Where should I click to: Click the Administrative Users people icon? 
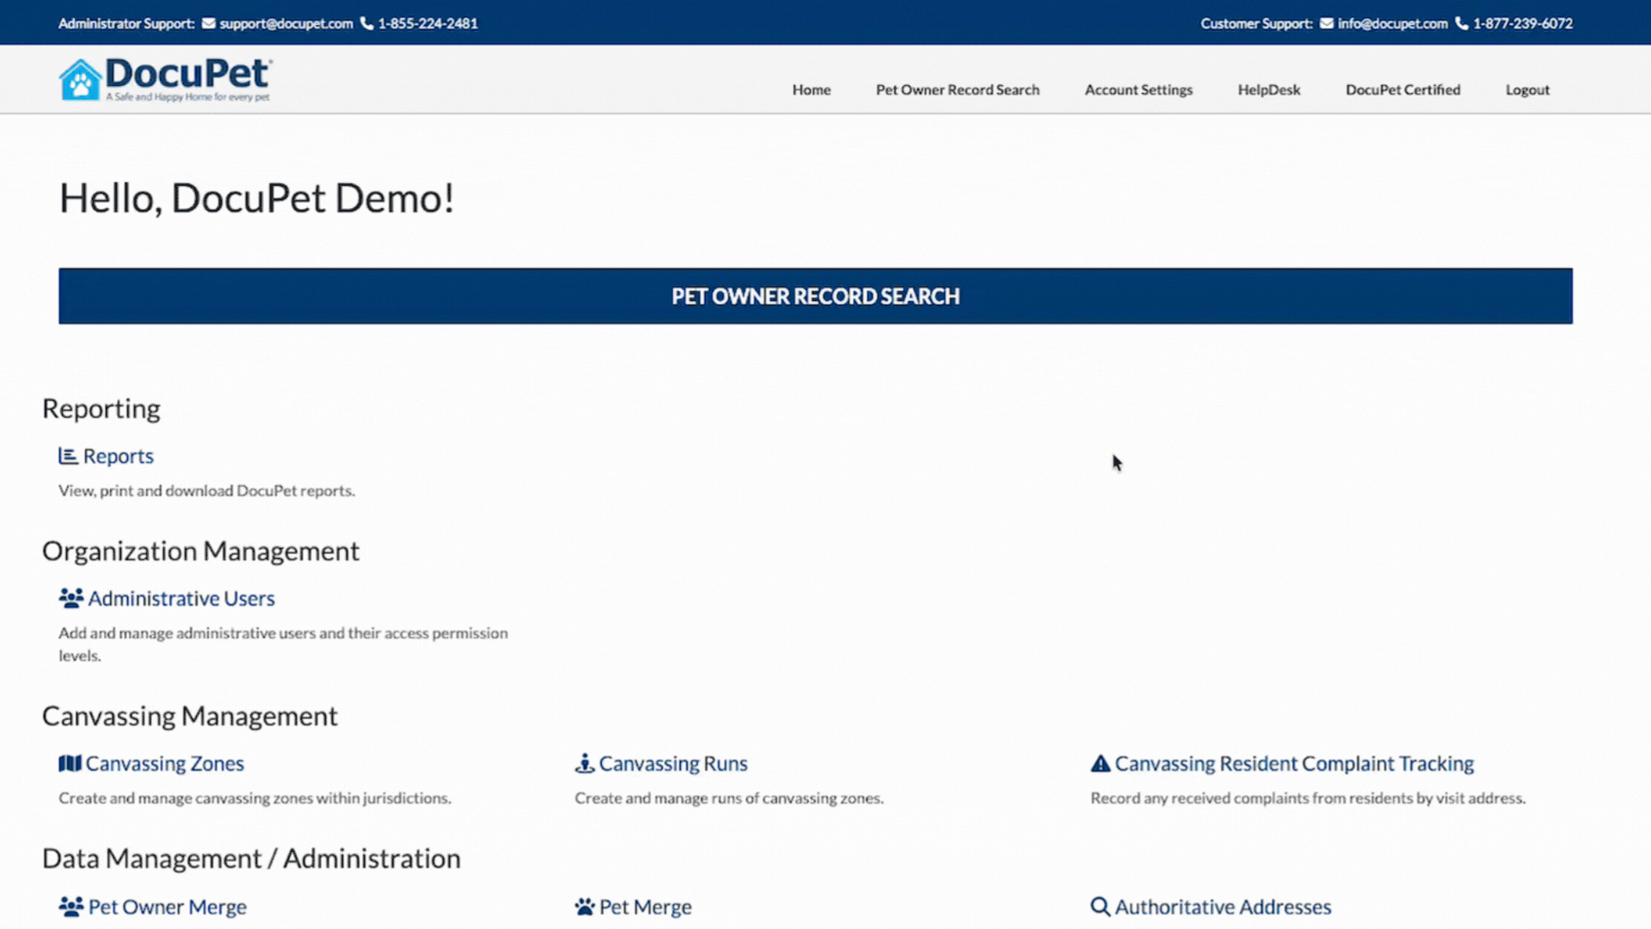click(x=71, y=598)
